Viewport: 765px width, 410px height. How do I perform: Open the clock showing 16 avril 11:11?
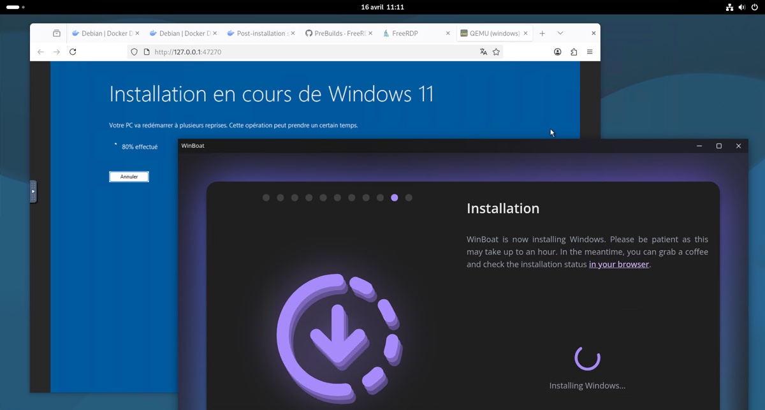click(x=382, y=7)
